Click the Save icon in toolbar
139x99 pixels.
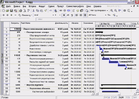click(x=12, y=11)
